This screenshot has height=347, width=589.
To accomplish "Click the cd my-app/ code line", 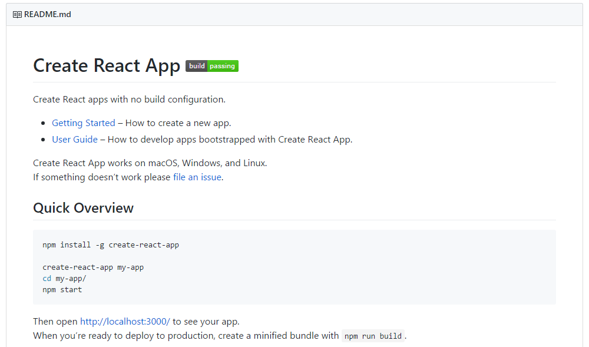I will (x=64, y=279).
